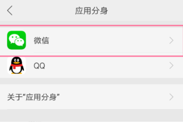Open the 关于"应用分身" text link

pyautogui.click(x=33, y=97)
